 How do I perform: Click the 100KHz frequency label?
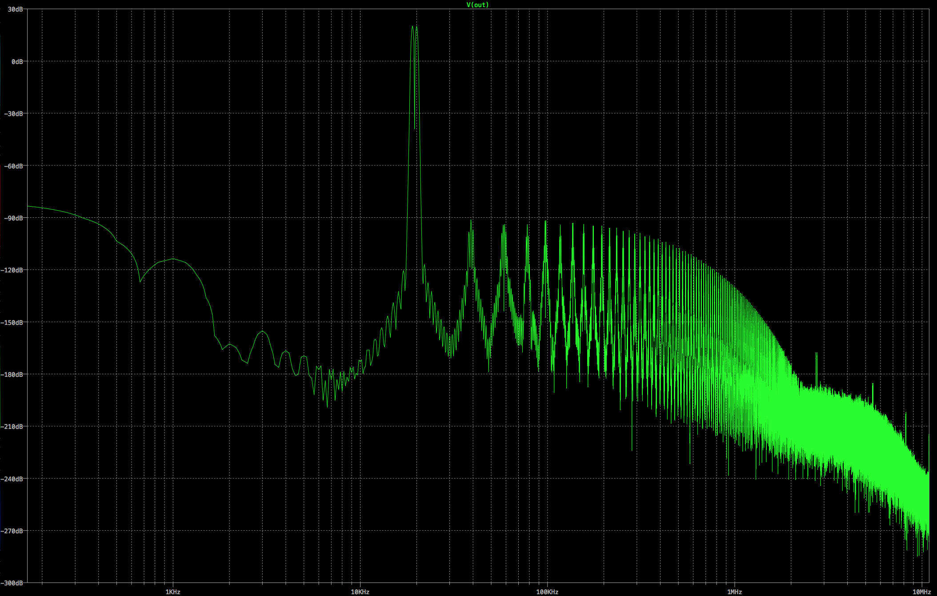point(547,592)
